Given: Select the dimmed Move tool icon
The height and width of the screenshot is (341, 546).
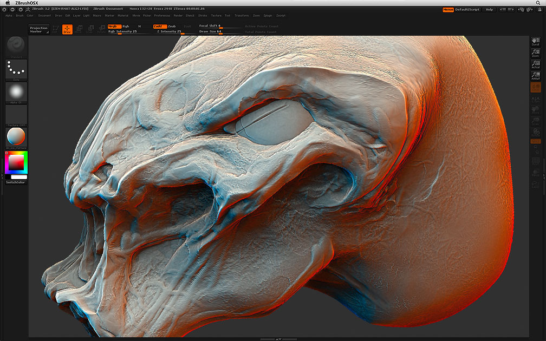Looking at the screenshot, I should click(x=79, y=29).
